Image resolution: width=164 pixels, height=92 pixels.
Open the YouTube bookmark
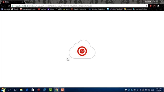pyautogui.click(x=42, y=9)
